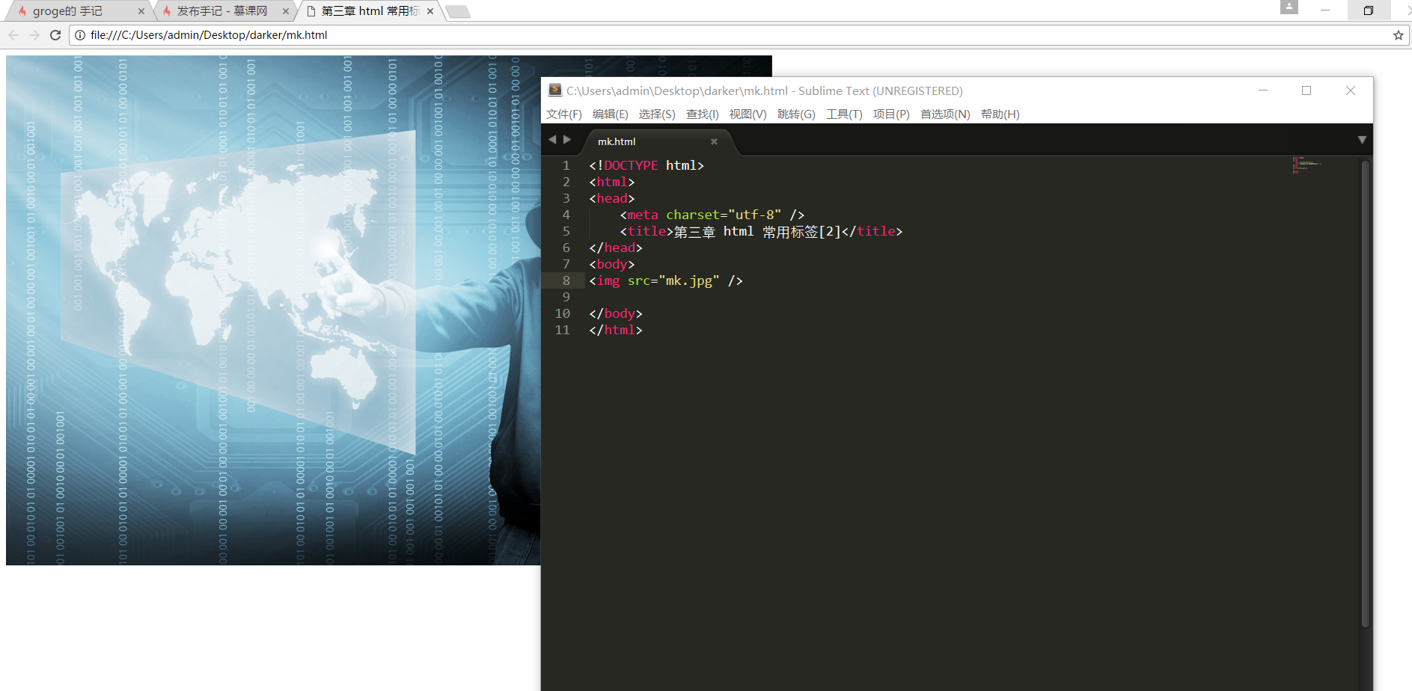1412x691 pixels.
Task: Click the Sublime Text app icon in title bar
Action: (x=555, y=90)
